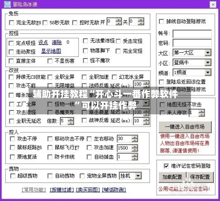Increase 战神反盾 延迟 spinner
Image resolution: width=220 pixels, height=201 pixels.
coord(146,120)
